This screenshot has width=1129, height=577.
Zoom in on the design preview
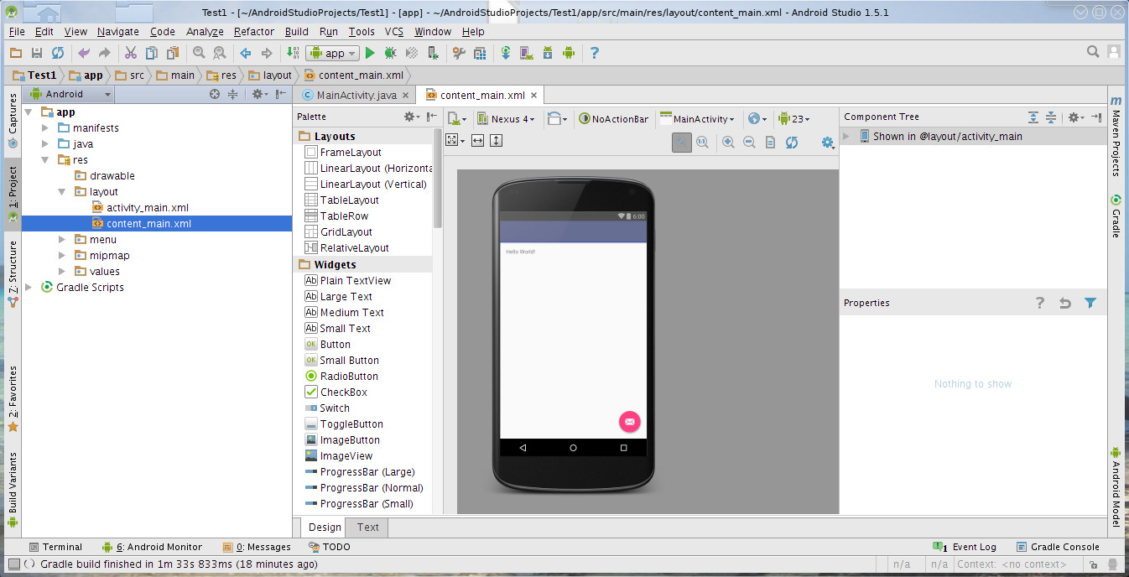pos(728,143)
